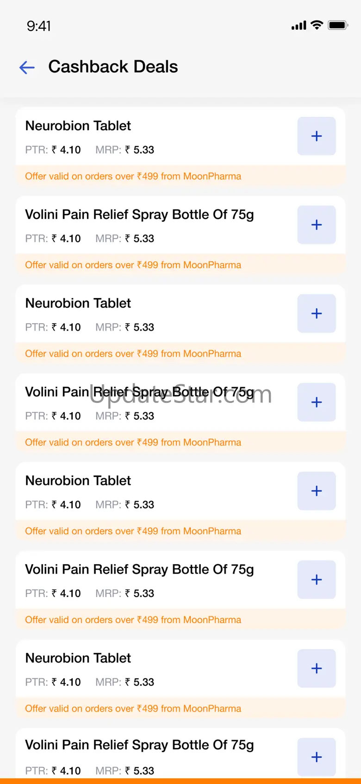This screenshot has width=361, height=784.
Task: Open the third Neurobion Tablet product title
Action: coord(78,480)
